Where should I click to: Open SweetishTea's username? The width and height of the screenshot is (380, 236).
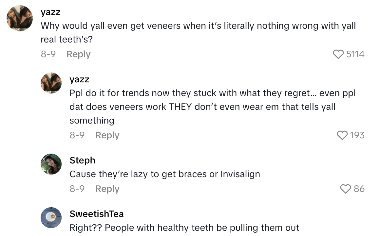[x=97, y=214]
